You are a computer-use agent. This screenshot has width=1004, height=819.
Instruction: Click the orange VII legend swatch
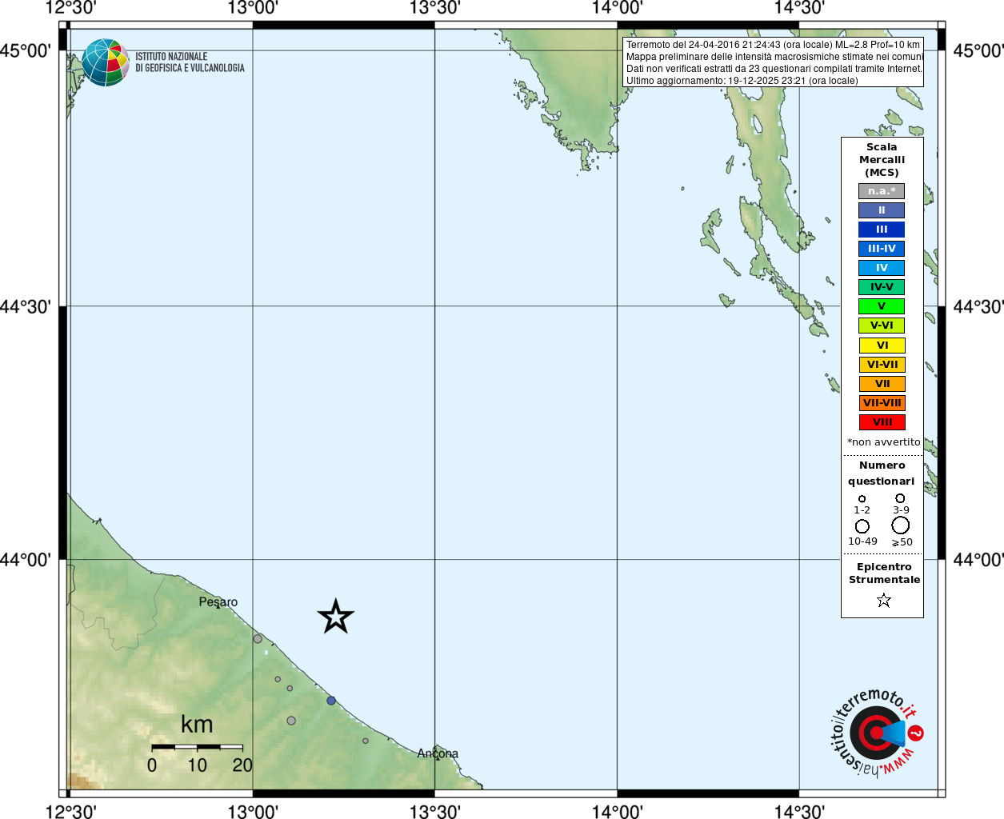(x=882, y=384)
